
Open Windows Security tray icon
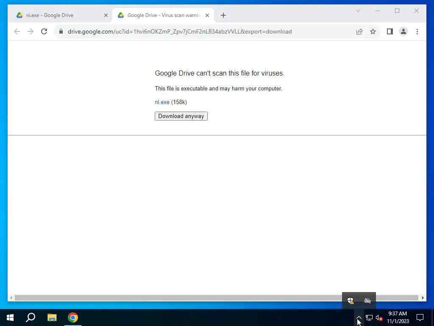tap(351, 301)
